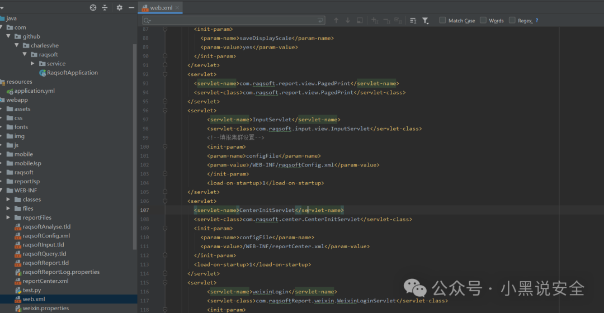Add selection for next occurrence icon
The image size is (604, 313).
[x=375, y=21]
